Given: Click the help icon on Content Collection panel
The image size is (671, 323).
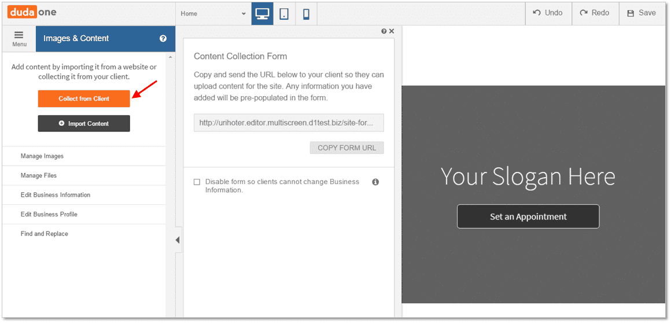Looking at the screenshot, I should click(x=384, y=31).
